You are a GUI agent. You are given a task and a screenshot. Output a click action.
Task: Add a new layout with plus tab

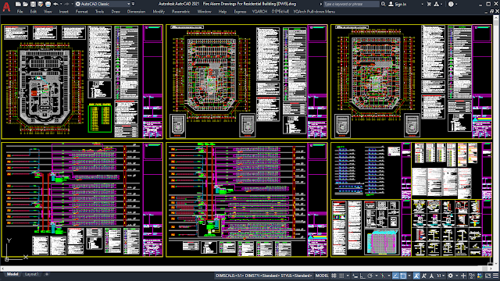47,274
